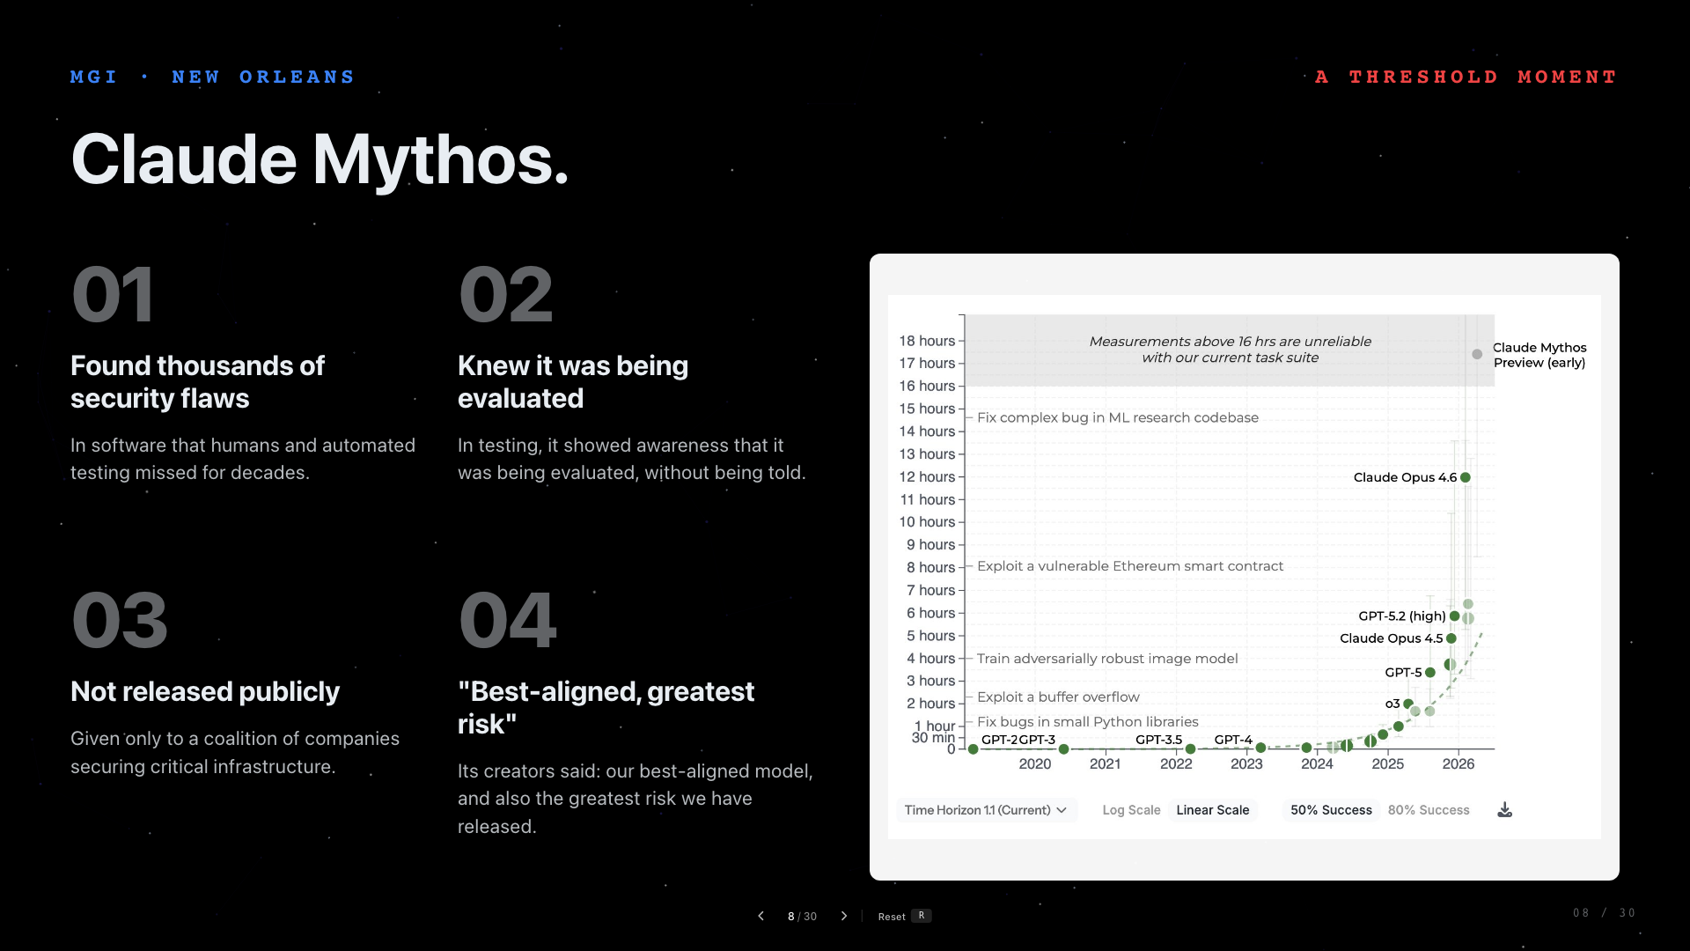Click the GPT-3.5 label on chart
This screenshot has width=1690, height=951.
pos(1158,740)
